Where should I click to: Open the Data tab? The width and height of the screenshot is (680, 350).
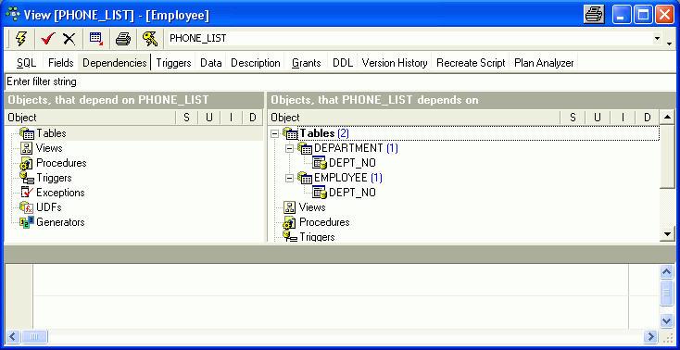211,63
